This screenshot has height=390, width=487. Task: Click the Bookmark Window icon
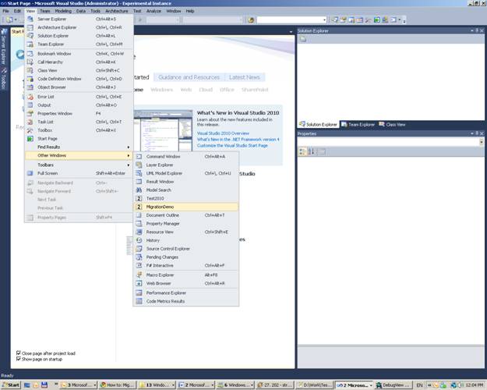tap(30, 54)
